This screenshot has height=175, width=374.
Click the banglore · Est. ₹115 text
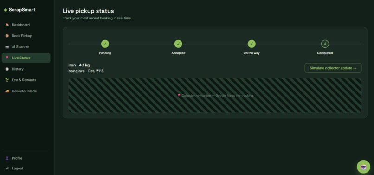[x=86, y=71]
